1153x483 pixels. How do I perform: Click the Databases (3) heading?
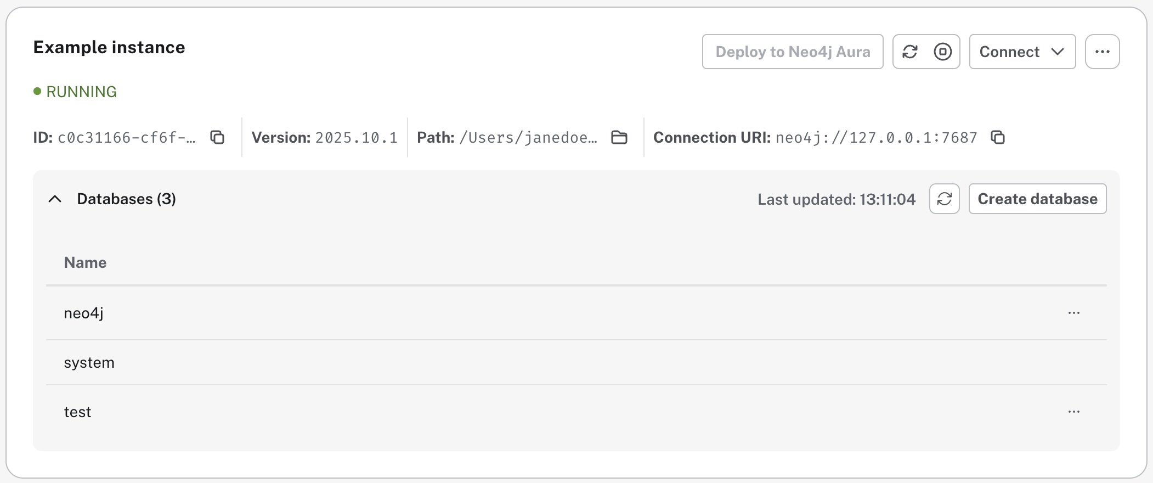126,199
